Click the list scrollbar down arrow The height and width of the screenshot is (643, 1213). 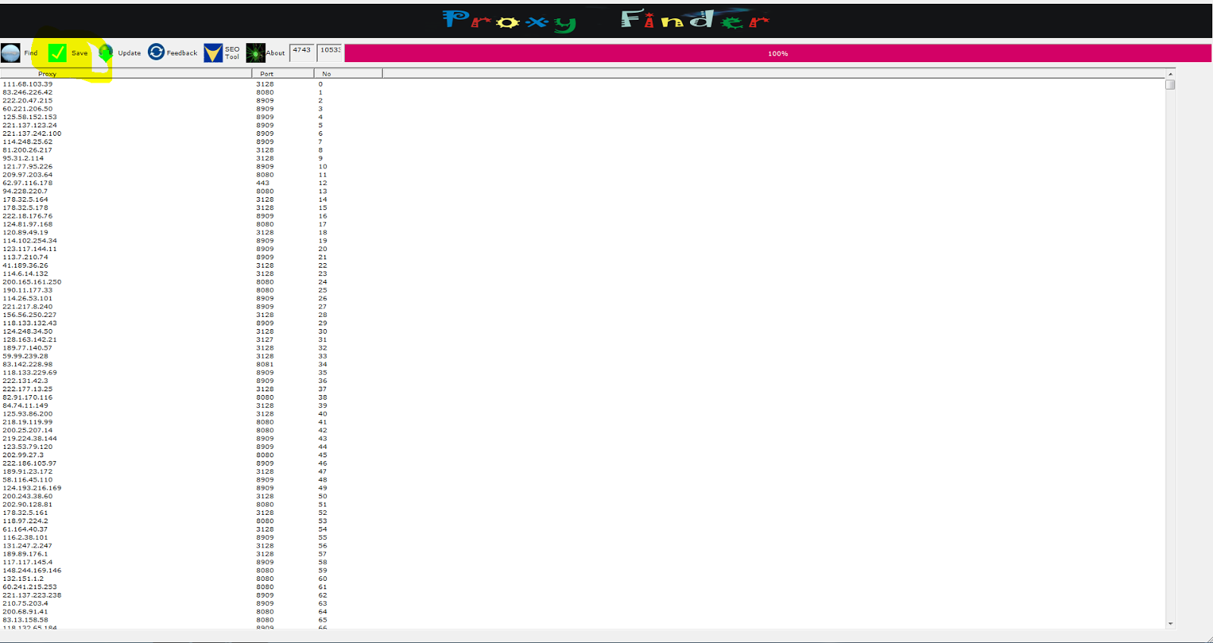tap(1171, 623)
